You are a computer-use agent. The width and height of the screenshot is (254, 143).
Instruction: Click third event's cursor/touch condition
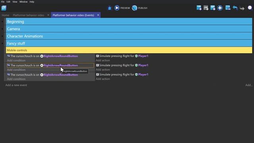(x=50, y=75)
